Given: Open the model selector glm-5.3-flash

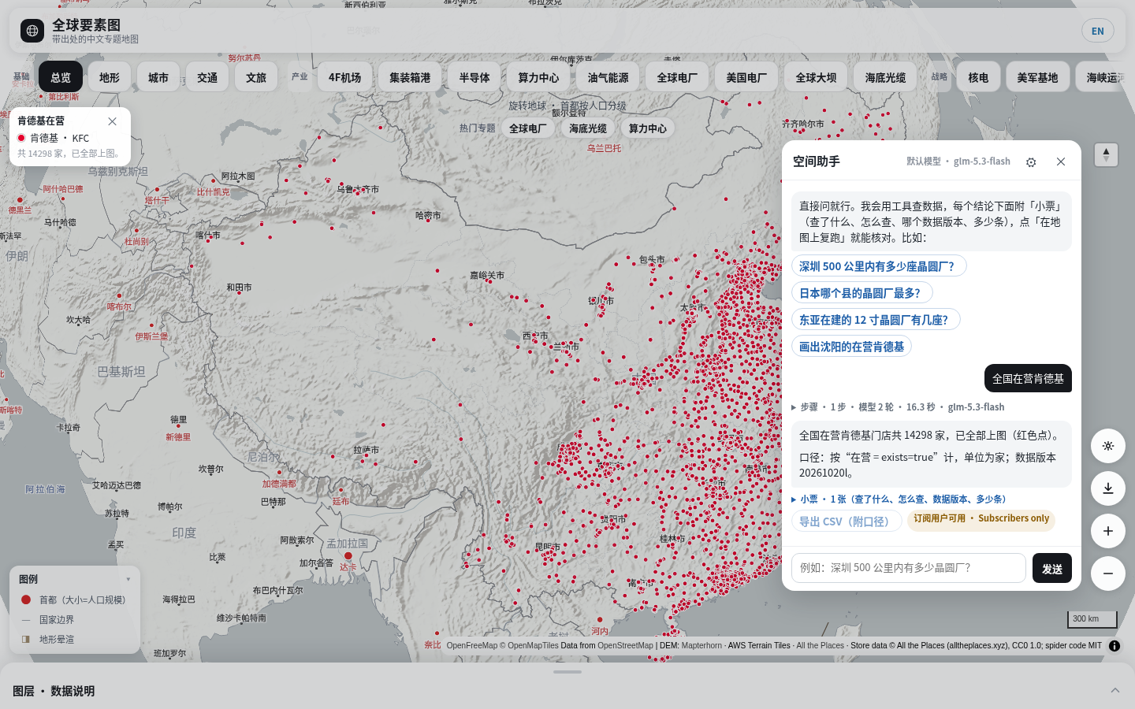Looking at the screenshot, I should 958,161.
